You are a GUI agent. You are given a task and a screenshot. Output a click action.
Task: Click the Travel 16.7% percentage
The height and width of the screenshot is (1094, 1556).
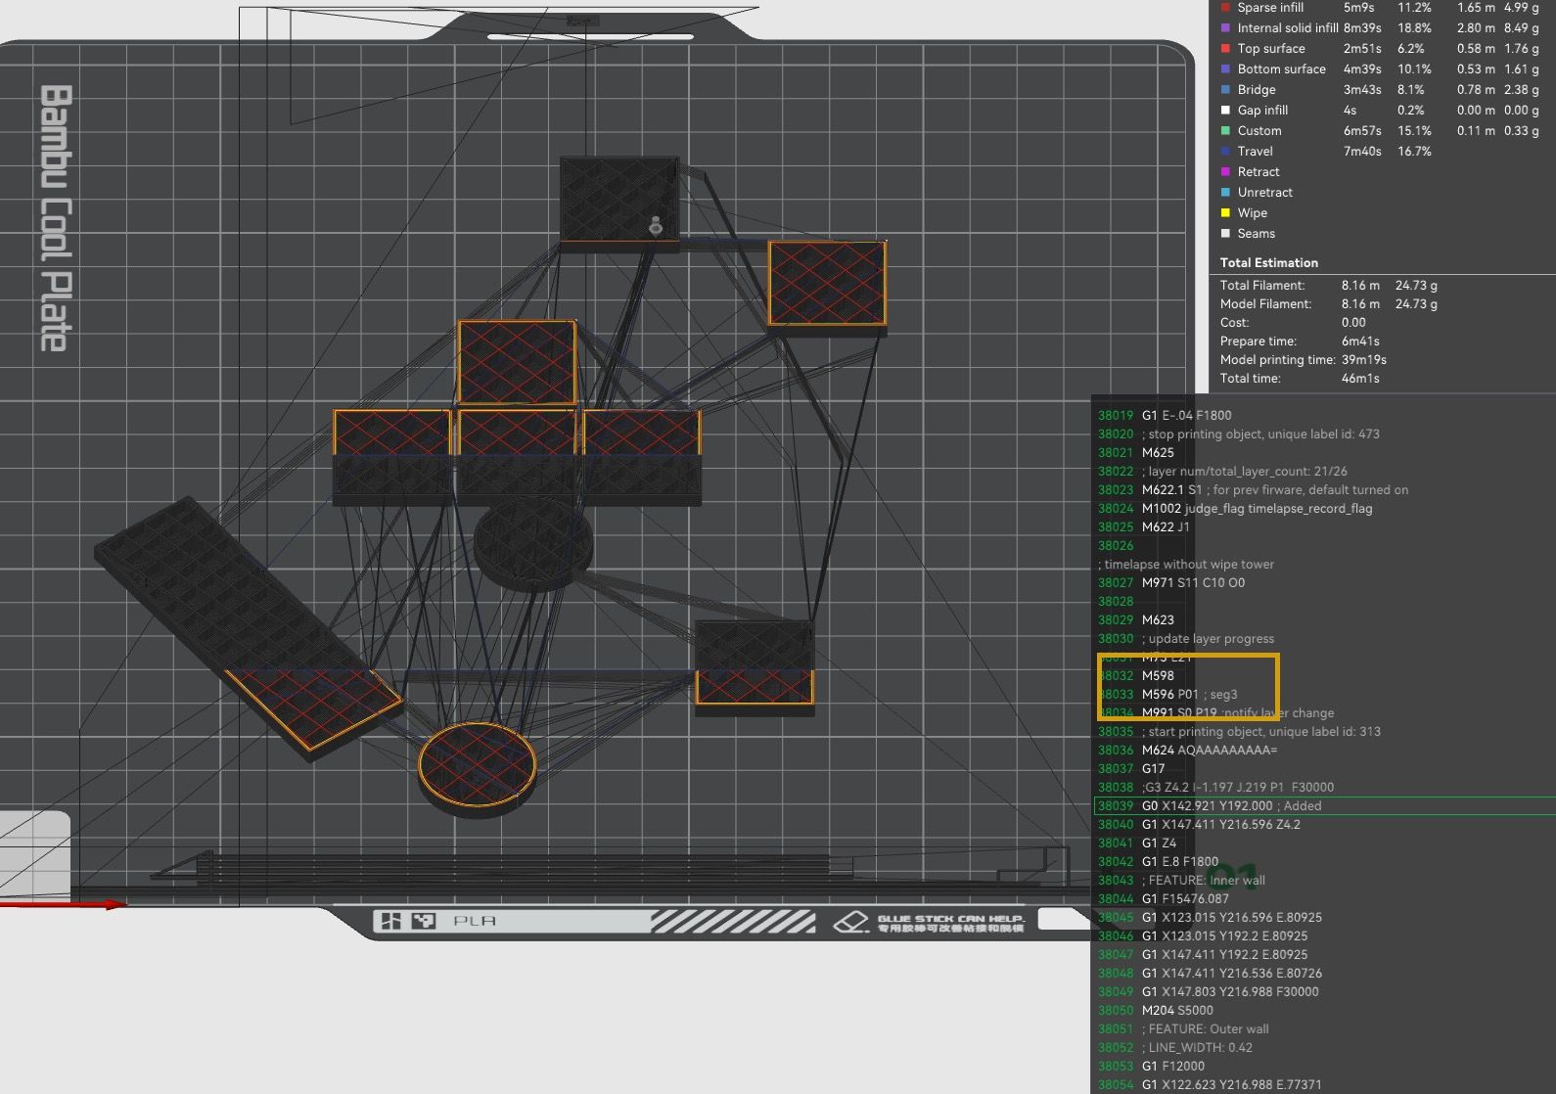[1414, 152]
